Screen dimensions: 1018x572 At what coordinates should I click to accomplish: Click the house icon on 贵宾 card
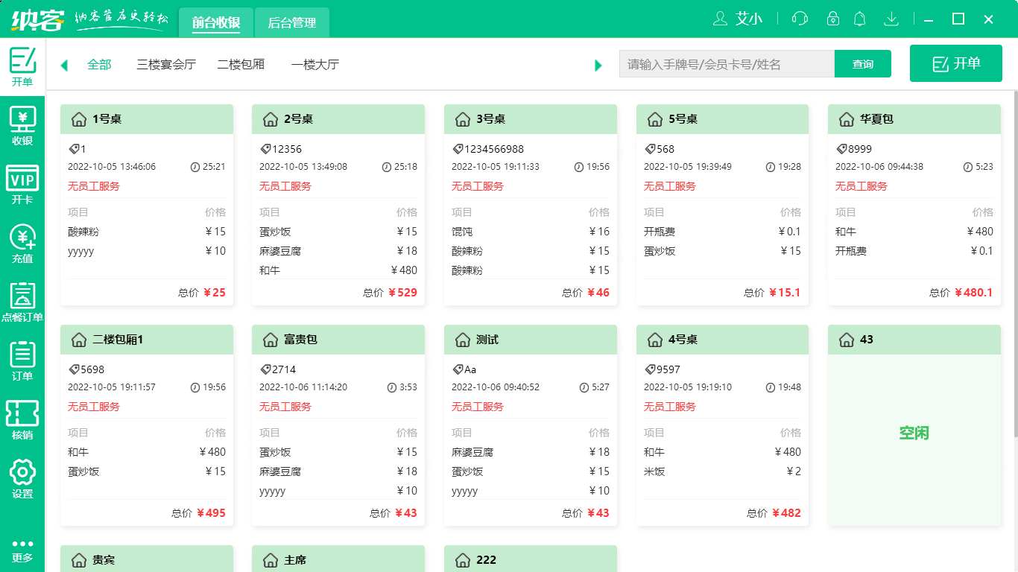click(x=78, y=560)
